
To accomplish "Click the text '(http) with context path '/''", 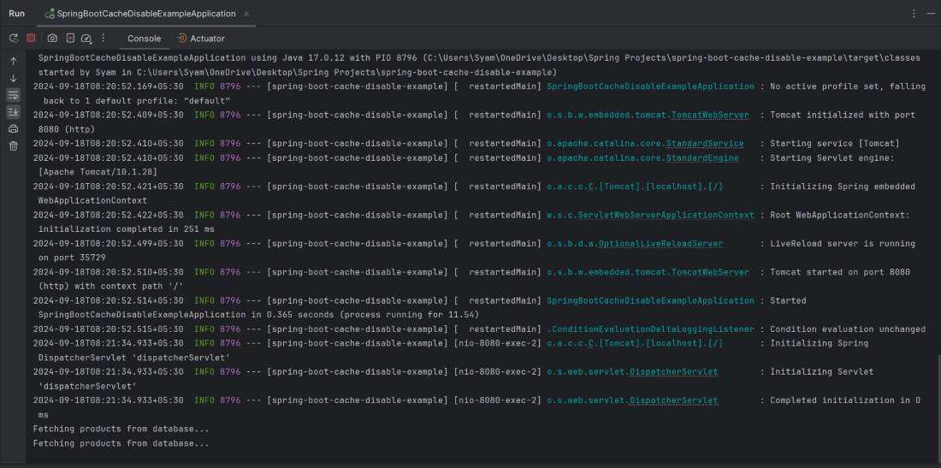I will point(111,287).
